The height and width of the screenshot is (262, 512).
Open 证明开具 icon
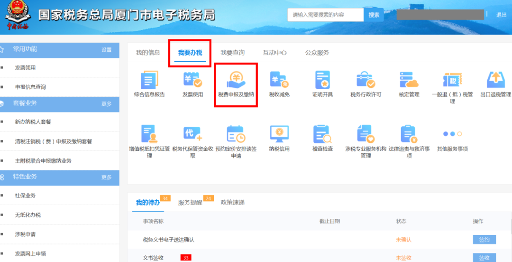pyautogui.click(x=322, y=80)
